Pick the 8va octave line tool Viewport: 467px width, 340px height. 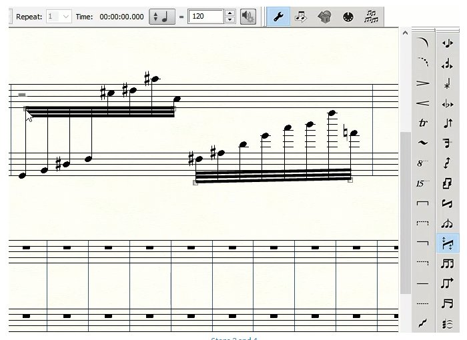click(422, 163)
